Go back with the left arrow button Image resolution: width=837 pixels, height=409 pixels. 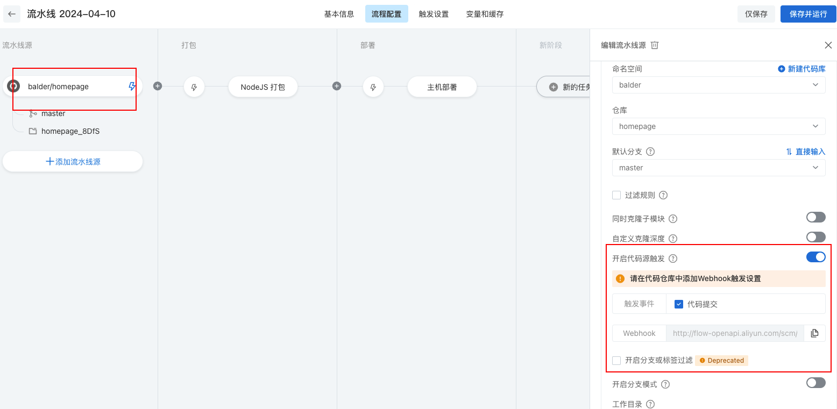pos(12,14)
